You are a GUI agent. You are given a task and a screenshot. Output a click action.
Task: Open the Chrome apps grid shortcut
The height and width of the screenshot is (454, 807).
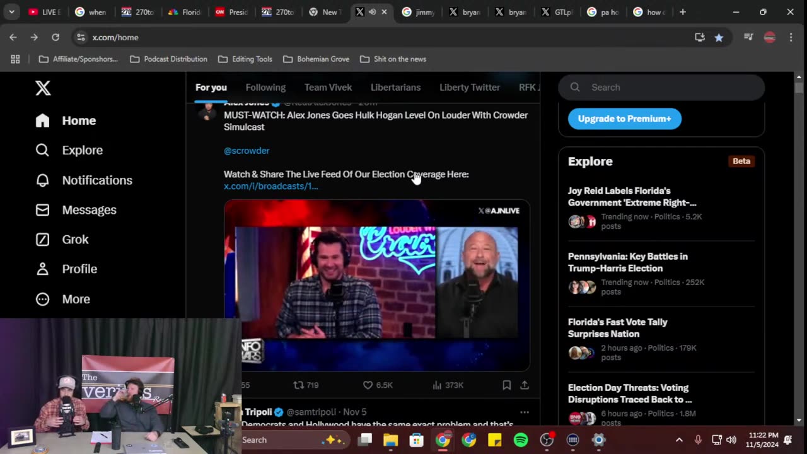pyautogui.click(x=15, y=59)
